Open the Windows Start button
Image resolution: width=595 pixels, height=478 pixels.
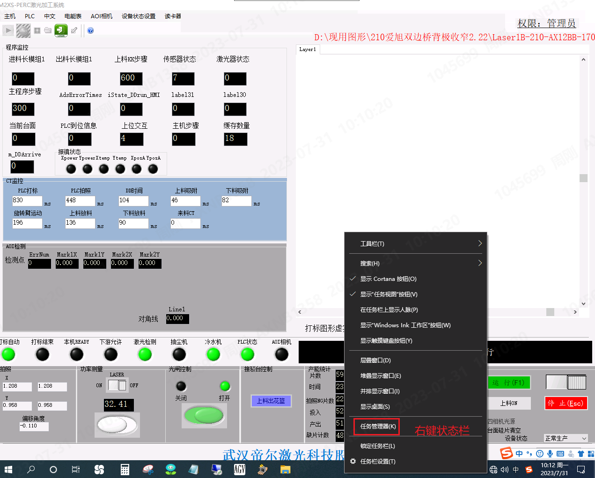click(x=8, y=469)
